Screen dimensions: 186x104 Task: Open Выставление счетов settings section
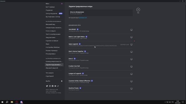54,17
